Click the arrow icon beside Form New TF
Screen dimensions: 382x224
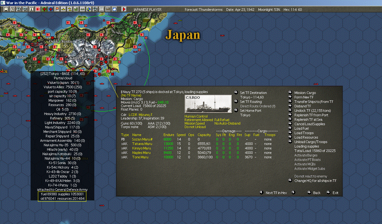tap(290, 97)
